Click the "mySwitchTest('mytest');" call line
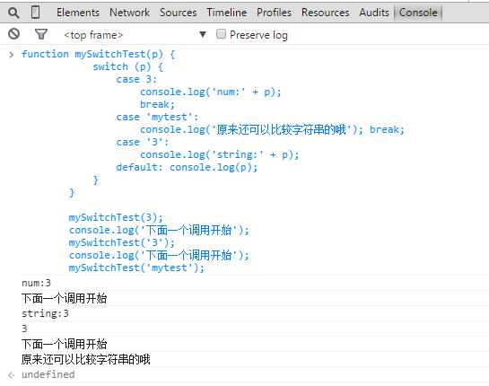Viewport: 489px width, 386px height. coord(136,268)
